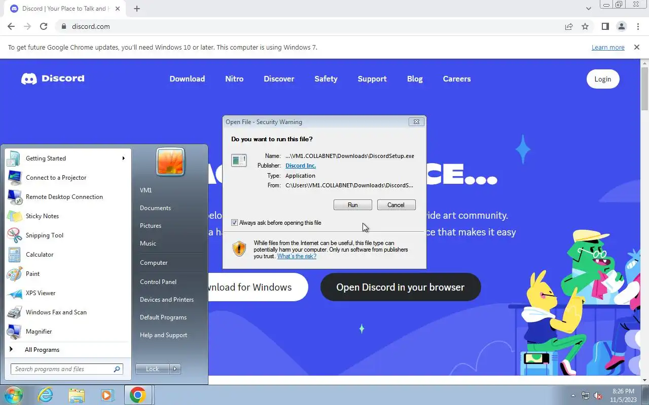Open Paint from the Start menu
The image size is (649, 405).
point(67,273)
